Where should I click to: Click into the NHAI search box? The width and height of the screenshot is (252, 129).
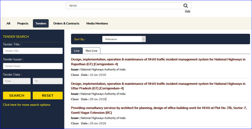click(x=123, y=6)
